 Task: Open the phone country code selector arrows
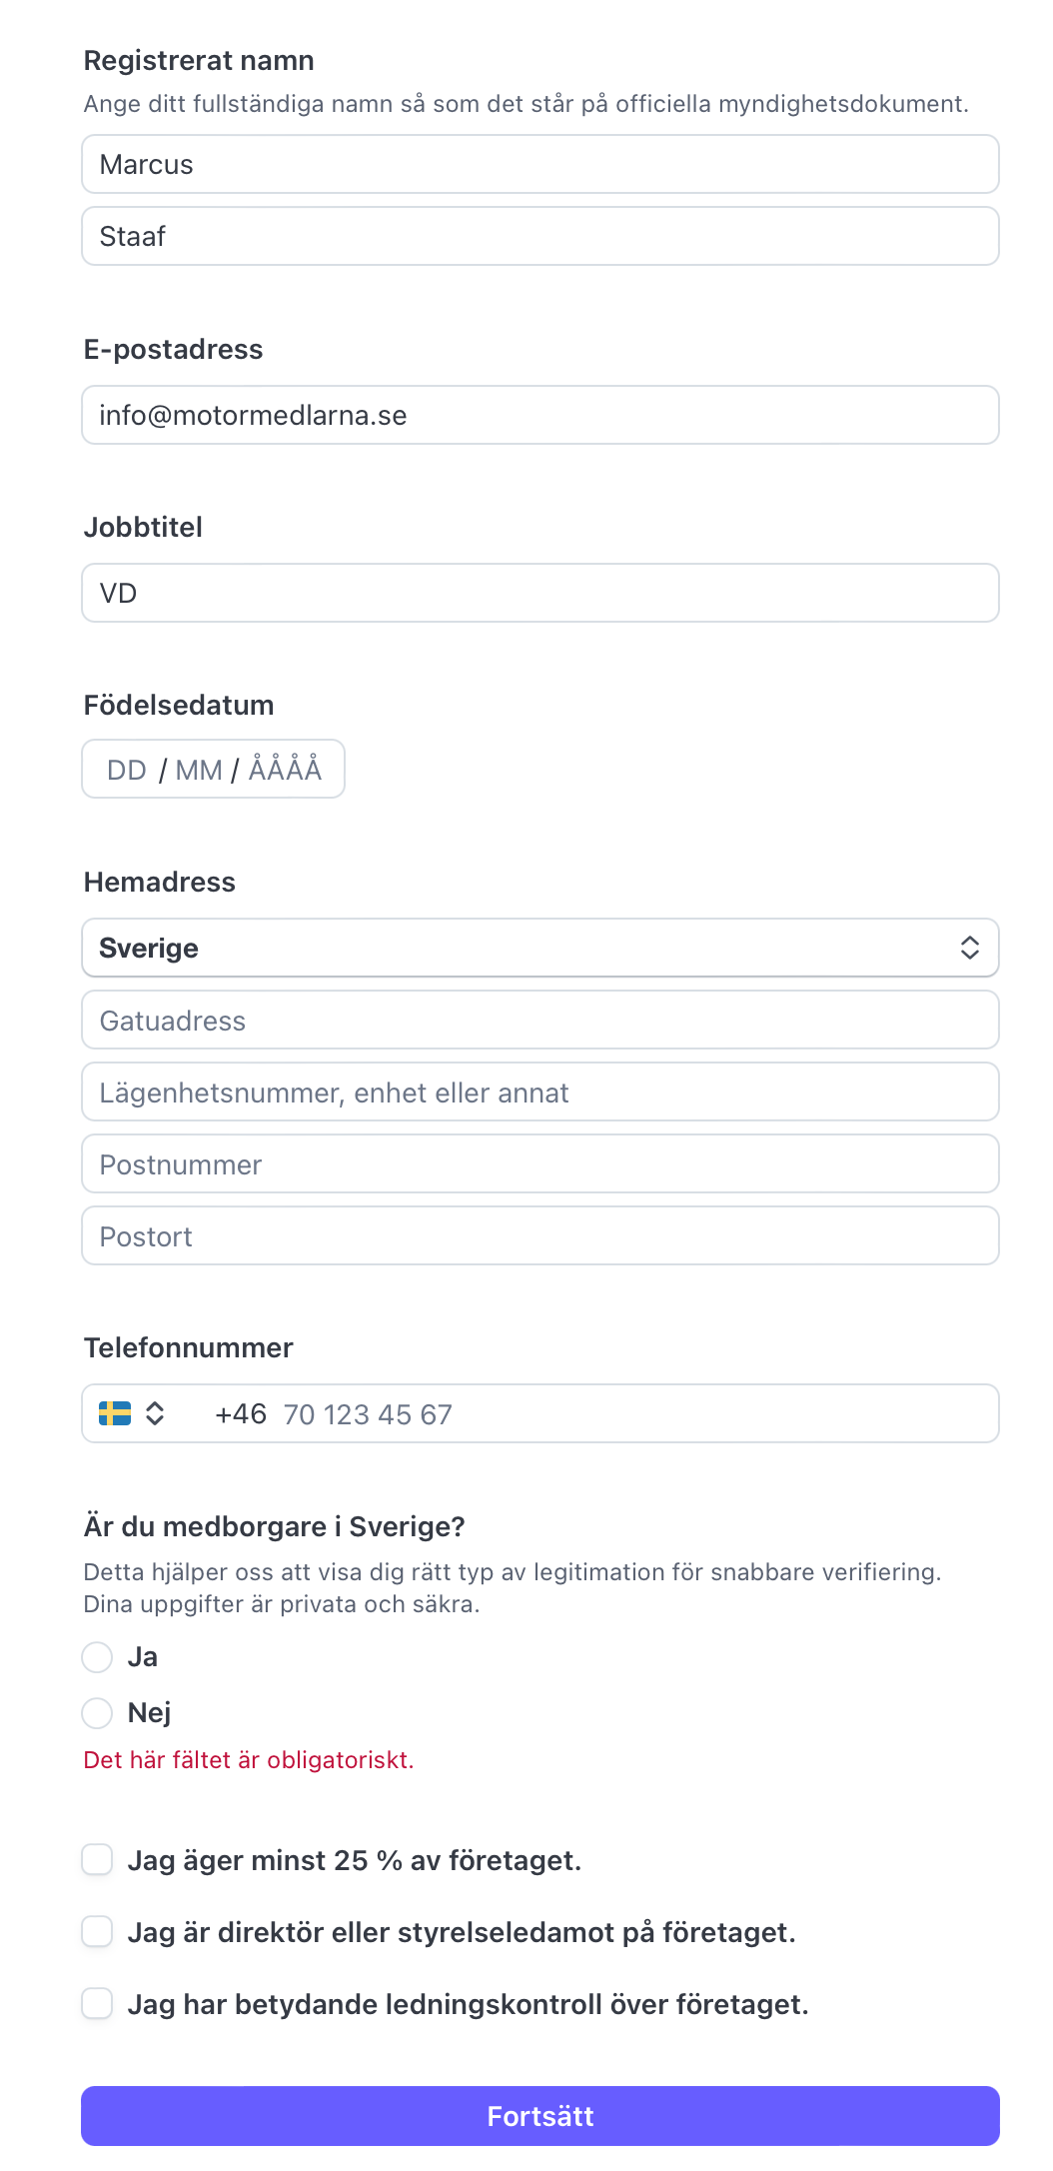tap(155, 1413)
